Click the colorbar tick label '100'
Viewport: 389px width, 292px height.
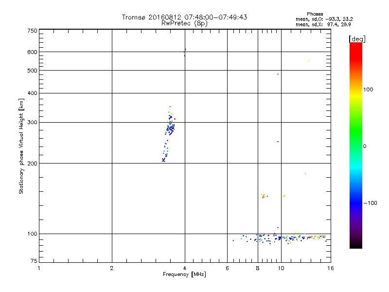pos(368,90)
